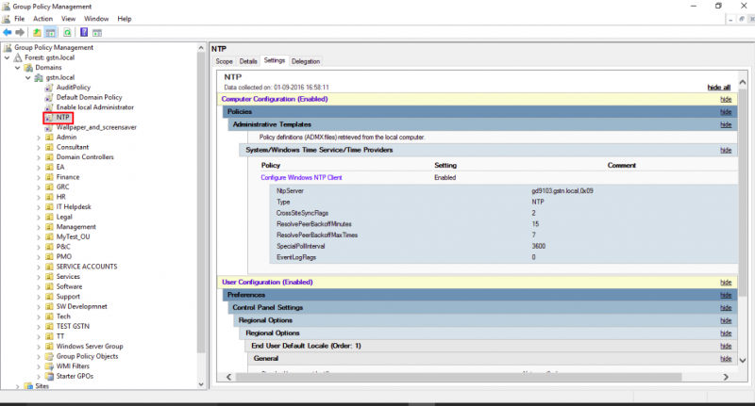This screenshot has height=406, width=755.
Task: Collapse the Forest: gstn.local node
Action: click(7, 57)
